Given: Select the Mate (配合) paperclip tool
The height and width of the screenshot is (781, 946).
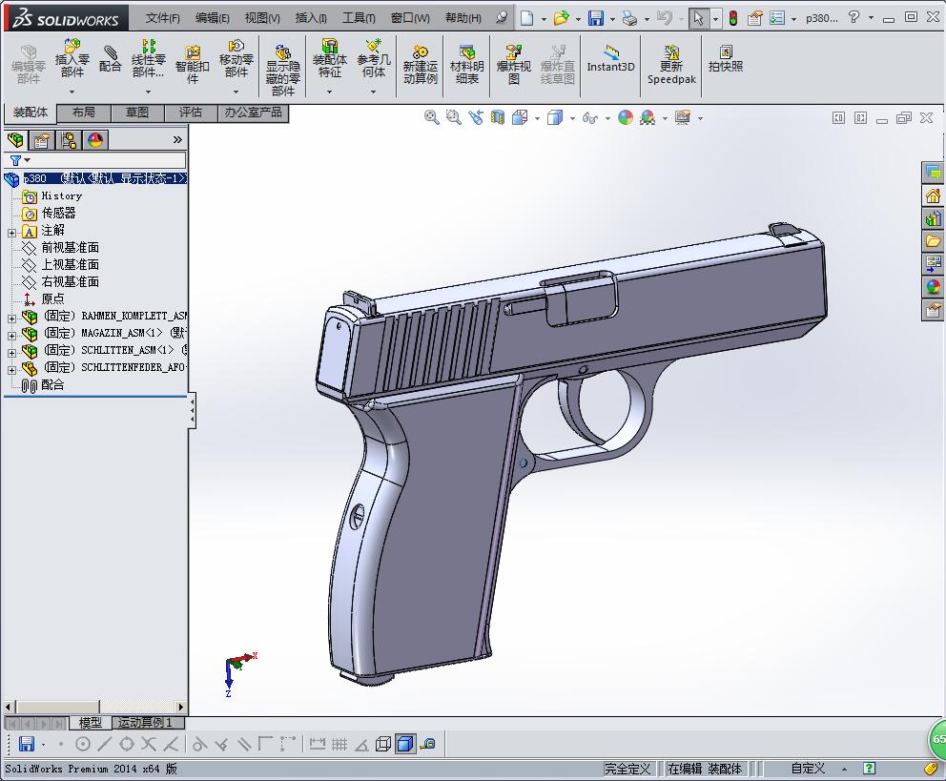Looking at the screenshot, I should click(110, 58).
